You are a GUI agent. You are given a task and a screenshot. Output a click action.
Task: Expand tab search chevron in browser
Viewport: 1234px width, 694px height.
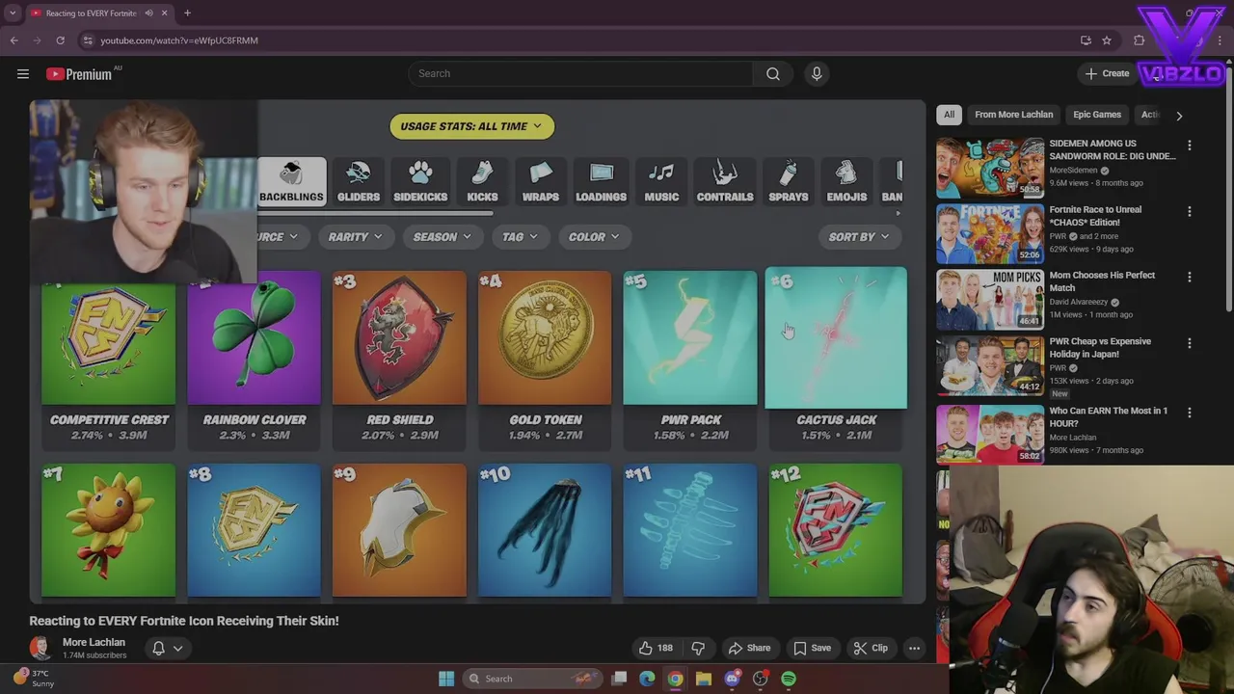click(x=13, y=13)
